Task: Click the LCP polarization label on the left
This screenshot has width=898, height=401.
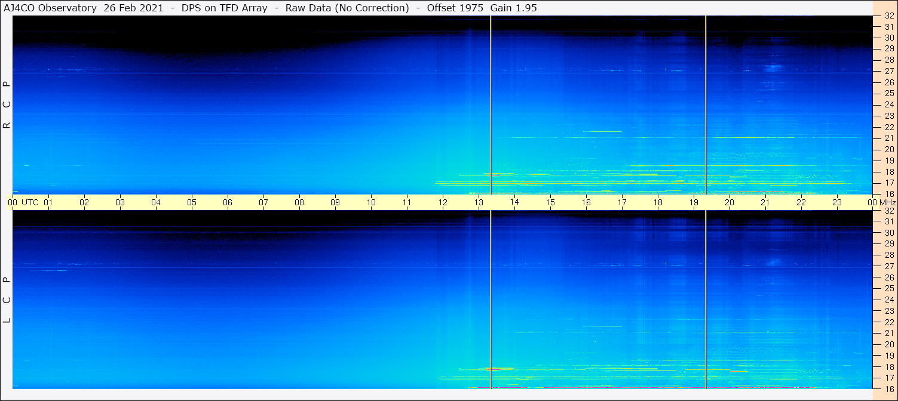Action: pyautogui.click(x=7, y=300)
